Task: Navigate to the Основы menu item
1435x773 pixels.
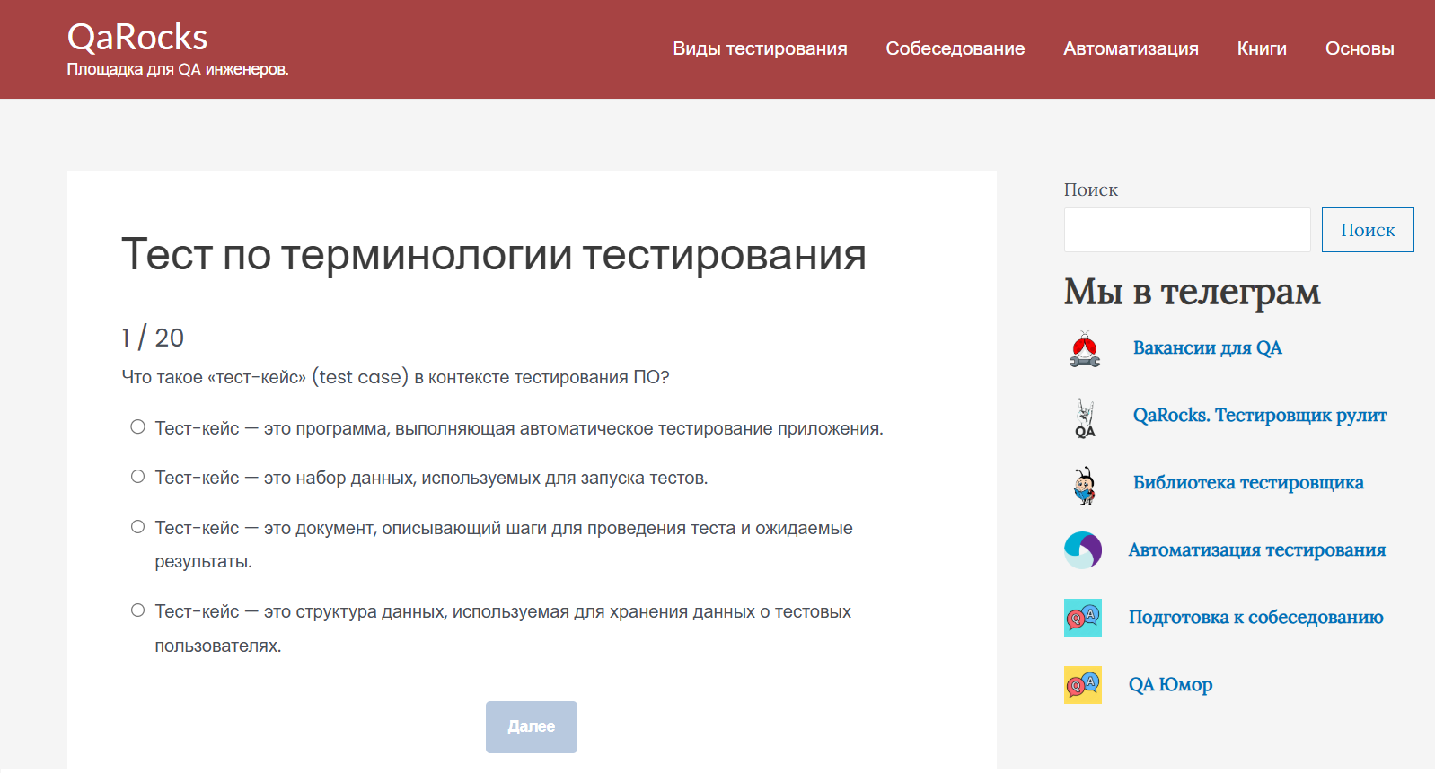Action: 1359,48
